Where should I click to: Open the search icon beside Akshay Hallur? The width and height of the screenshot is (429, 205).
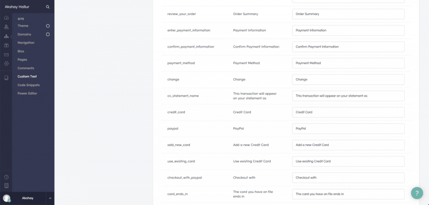pos(48,7)
